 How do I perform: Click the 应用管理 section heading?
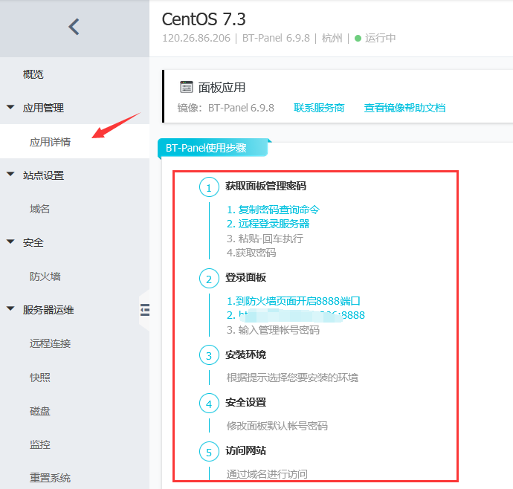[43, 108]
